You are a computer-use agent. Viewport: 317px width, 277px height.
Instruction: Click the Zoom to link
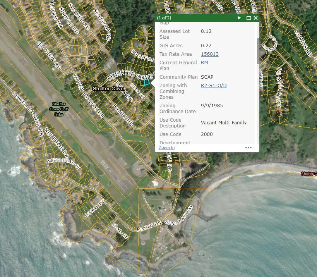(166, 148)
